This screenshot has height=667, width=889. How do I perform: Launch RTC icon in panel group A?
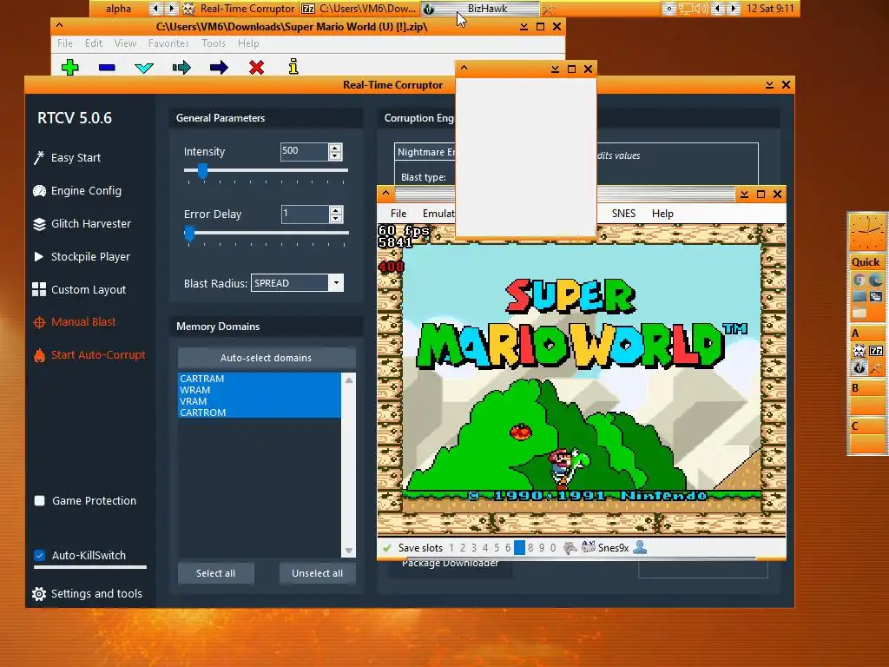pos(859,351)
